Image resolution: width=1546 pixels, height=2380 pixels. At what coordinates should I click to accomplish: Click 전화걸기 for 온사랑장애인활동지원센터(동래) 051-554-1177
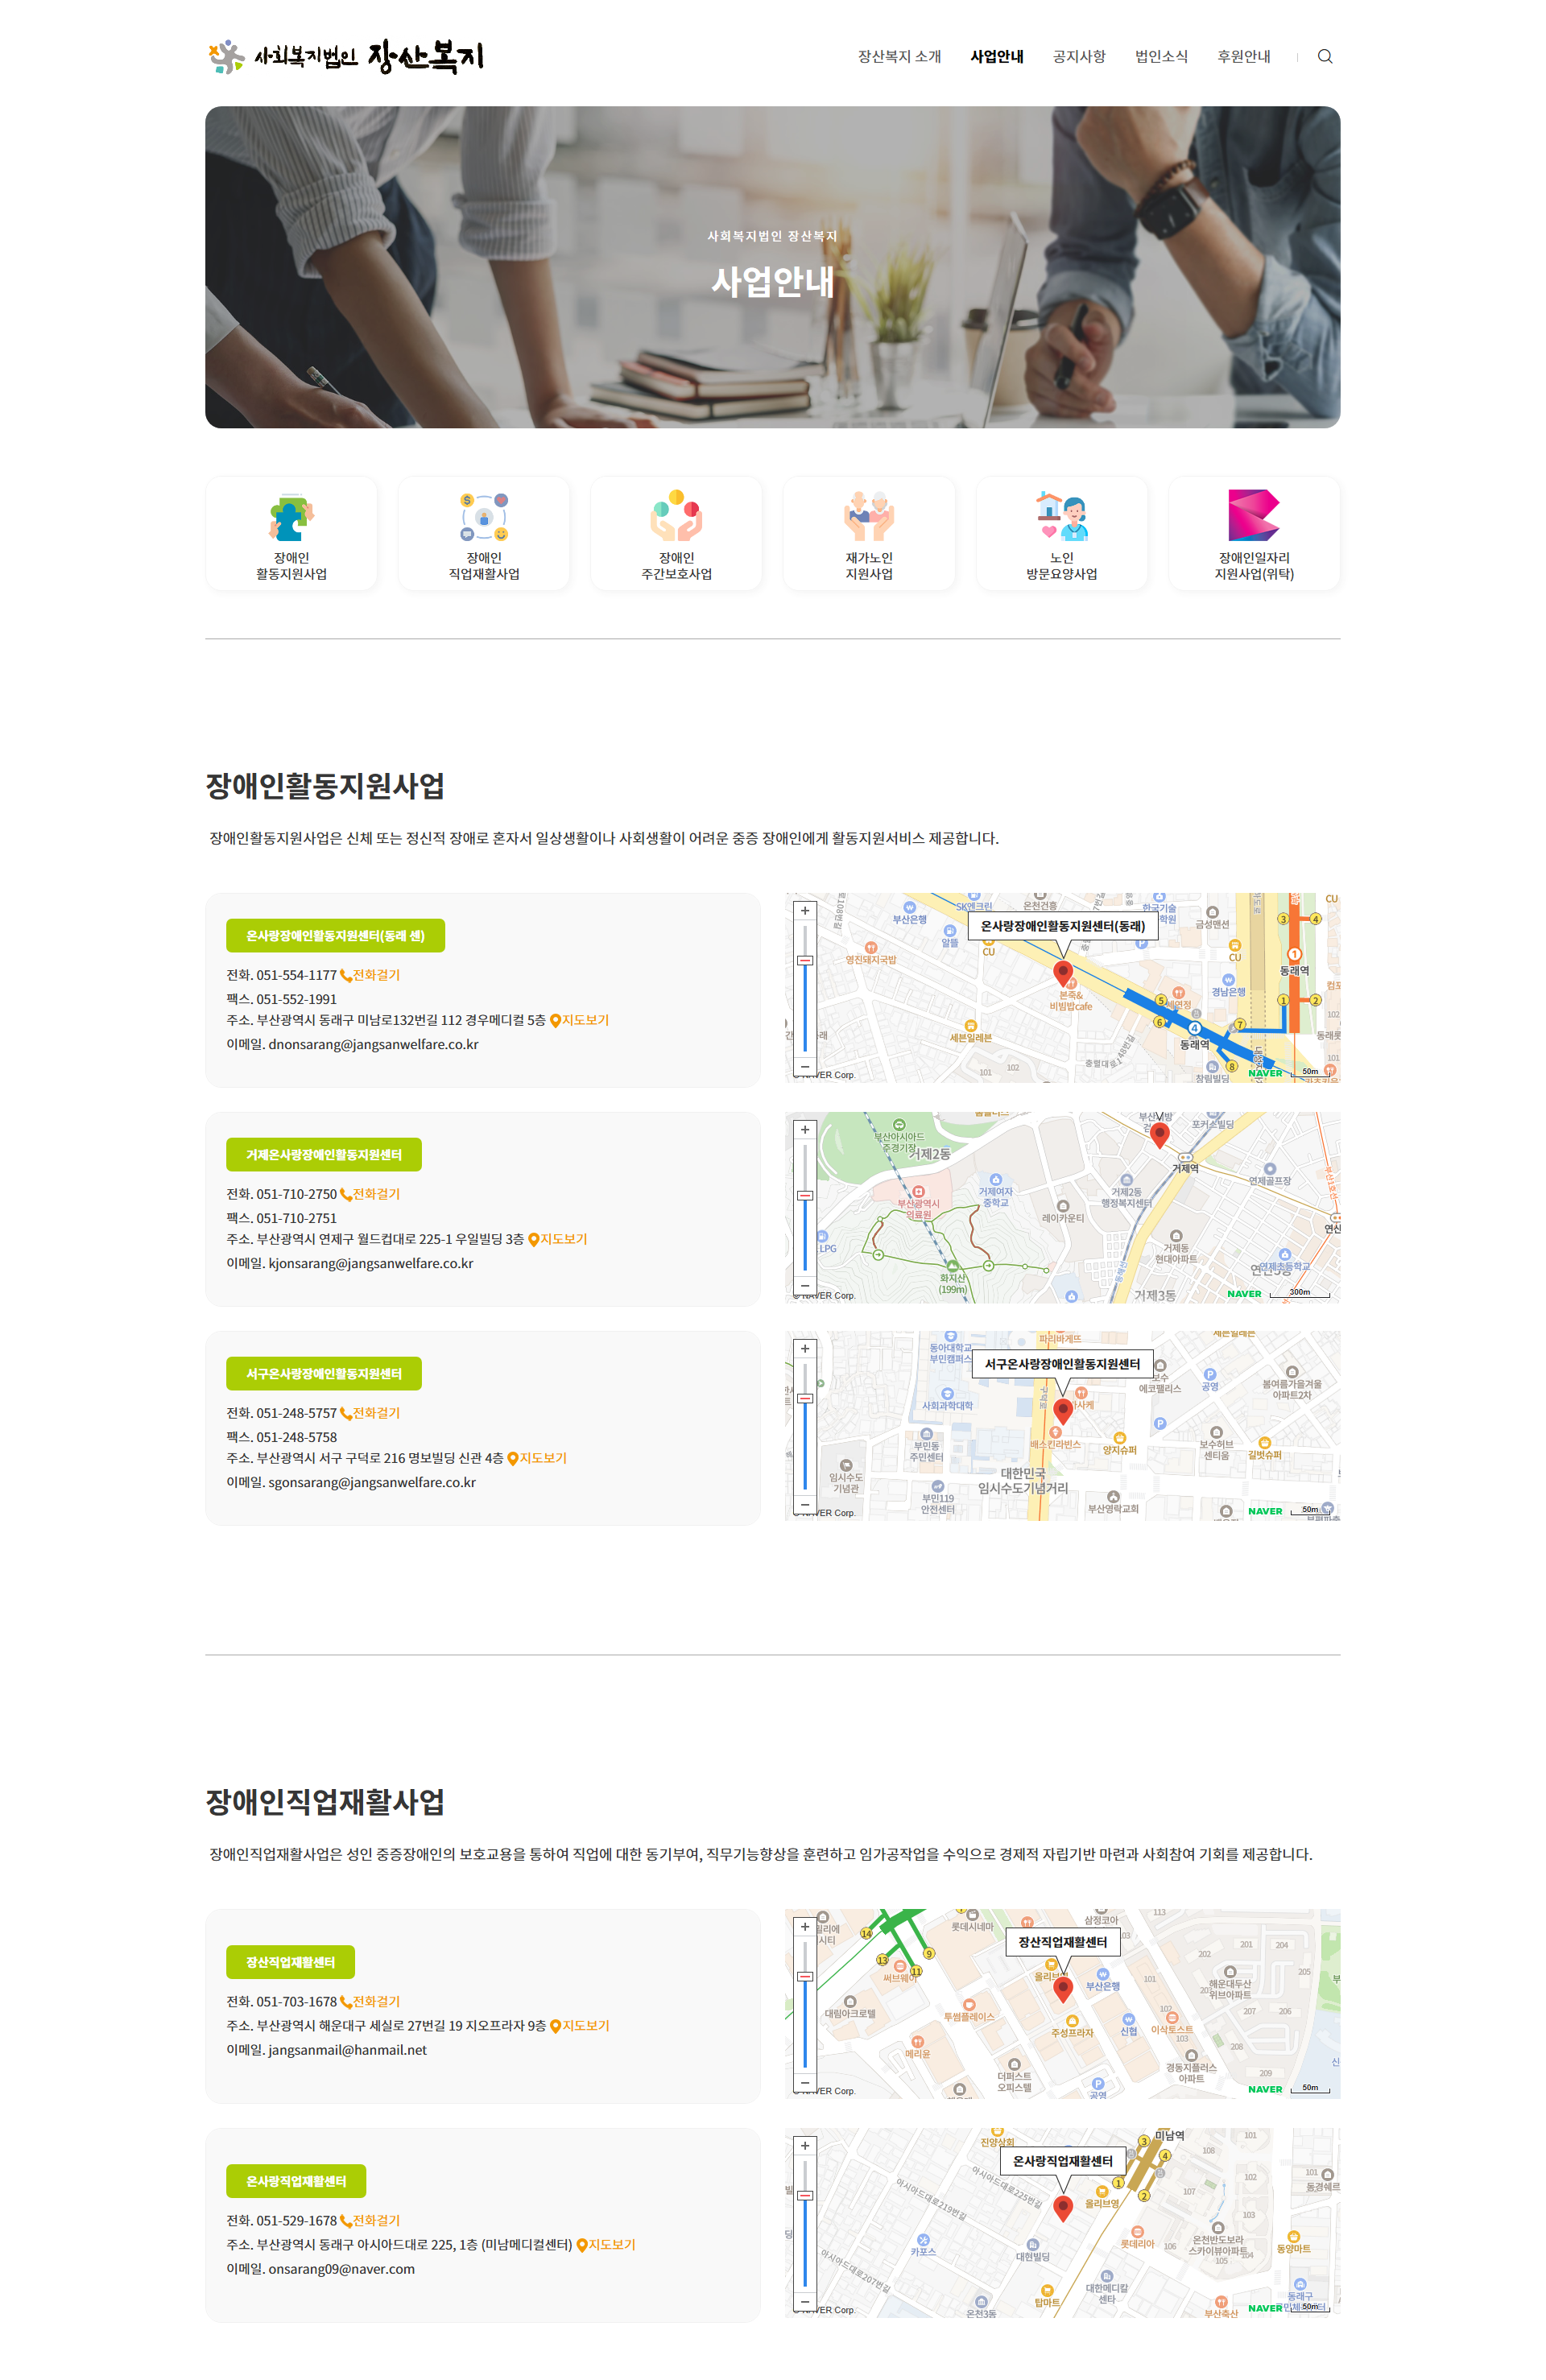coord(371,975)
